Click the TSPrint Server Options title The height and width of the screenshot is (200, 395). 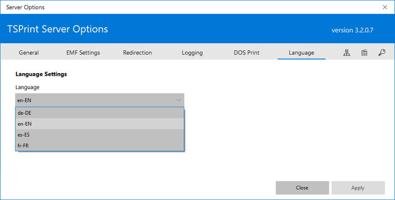(57, 29)
